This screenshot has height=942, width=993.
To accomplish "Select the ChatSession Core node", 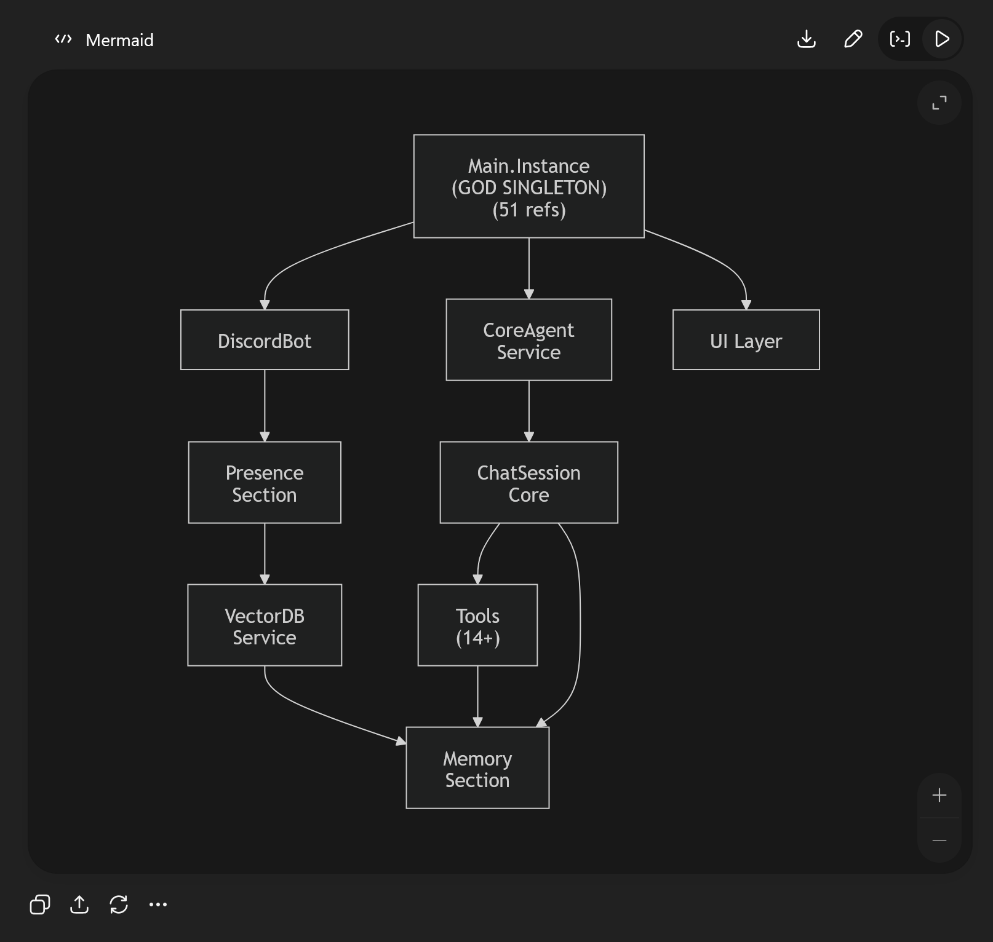I will [x=529, y=483].
